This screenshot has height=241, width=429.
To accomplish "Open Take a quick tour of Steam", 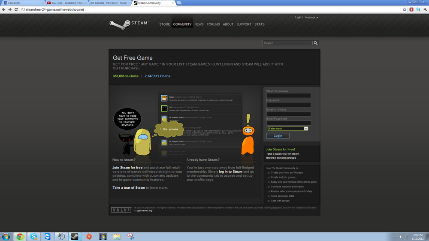I will [x=283, y=154].
